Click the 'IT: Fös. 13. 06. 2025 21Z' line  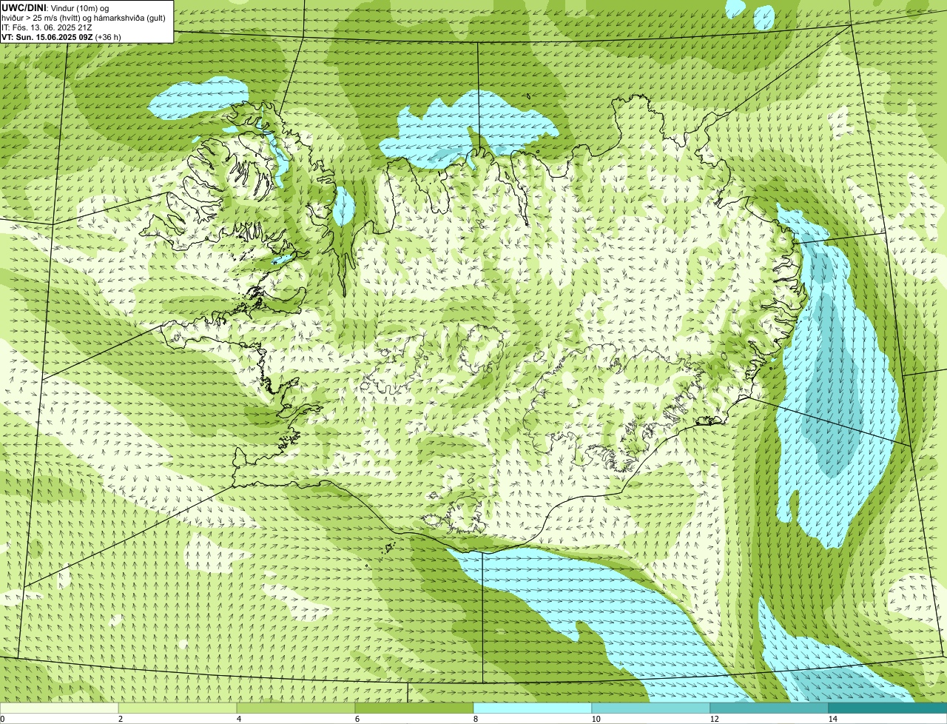coord(47,27)
